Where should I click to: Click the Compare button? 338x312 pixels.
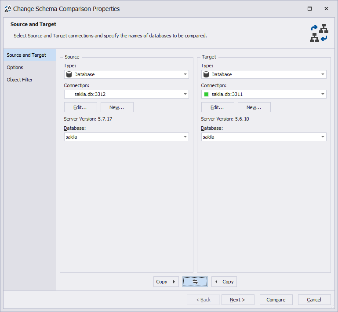pyautogui.click(x=276, y=300)
